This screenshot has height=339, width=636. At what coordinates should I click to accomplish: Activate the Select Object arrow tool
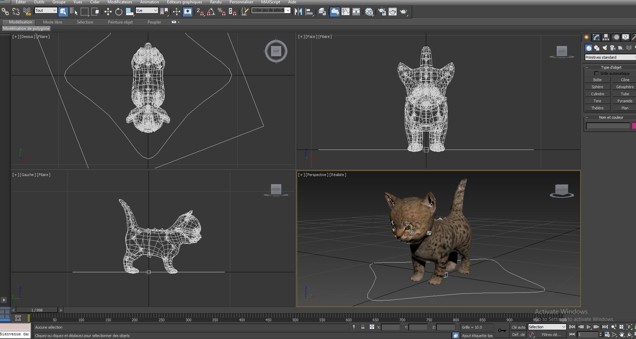pyautogui.click(x=63, y=12)
